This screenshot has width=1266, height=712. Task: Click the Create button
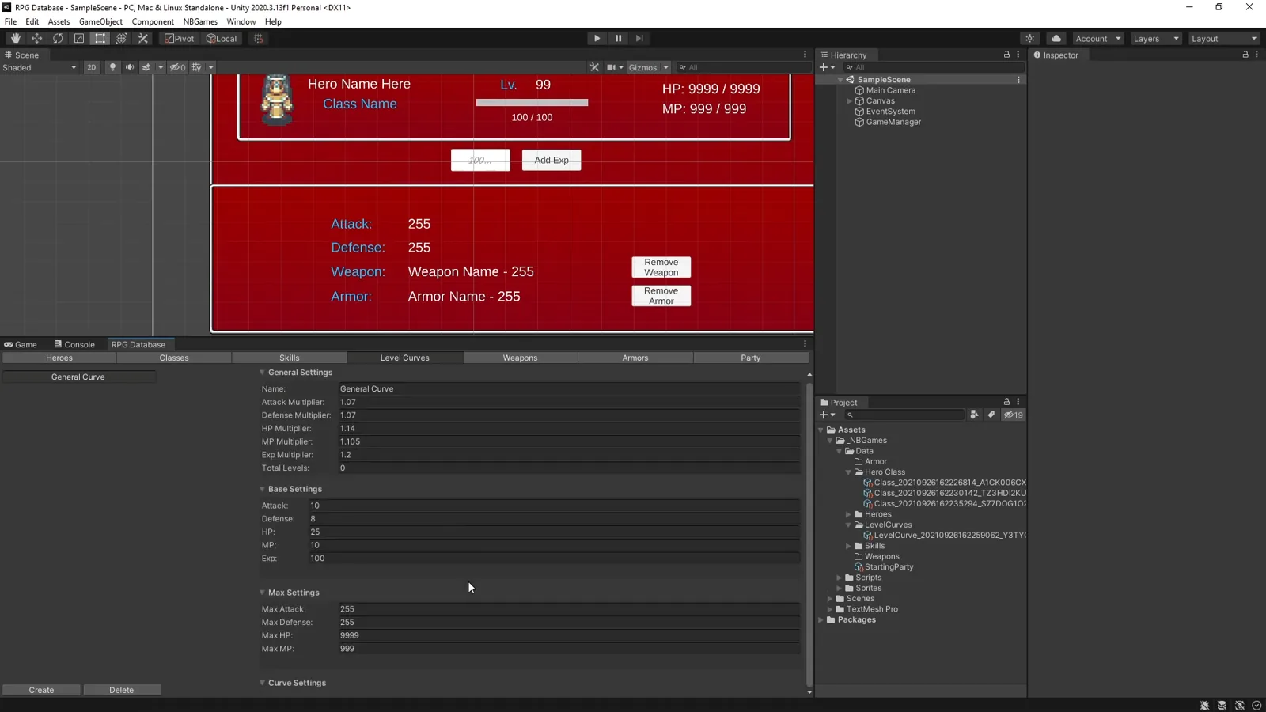pyautogui.click(x=41, y=690)
